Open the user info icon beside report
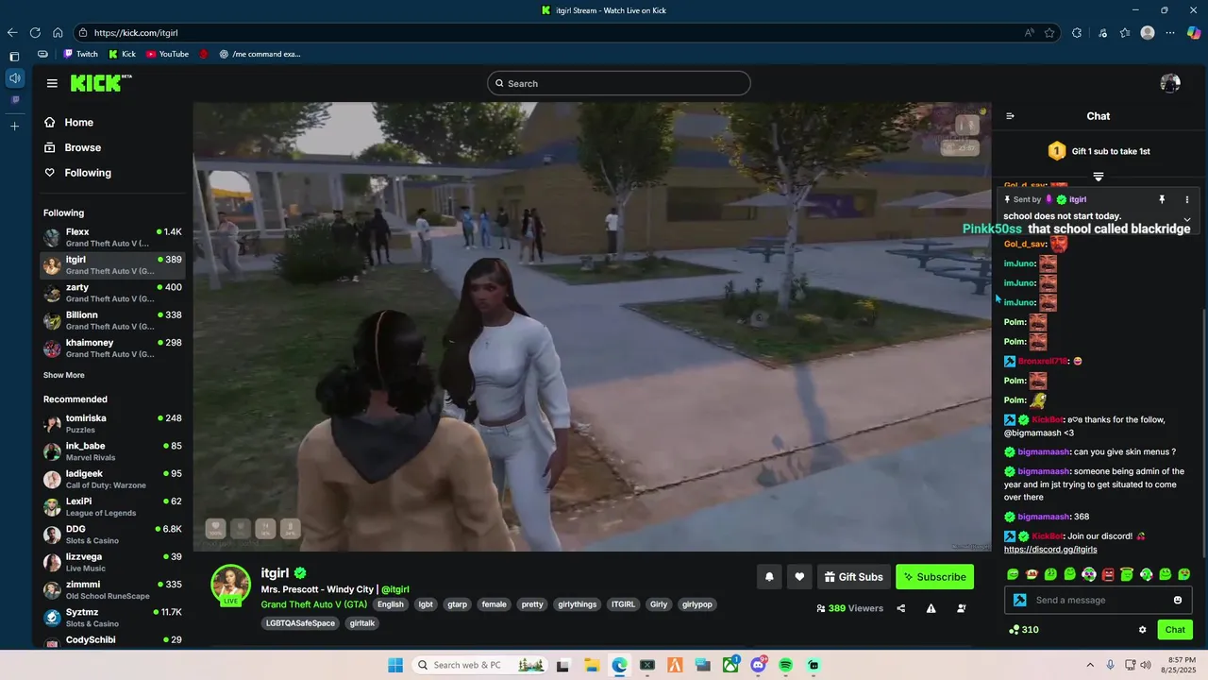The width and height of the screenshot is (1208, 680). coord(962,608)
